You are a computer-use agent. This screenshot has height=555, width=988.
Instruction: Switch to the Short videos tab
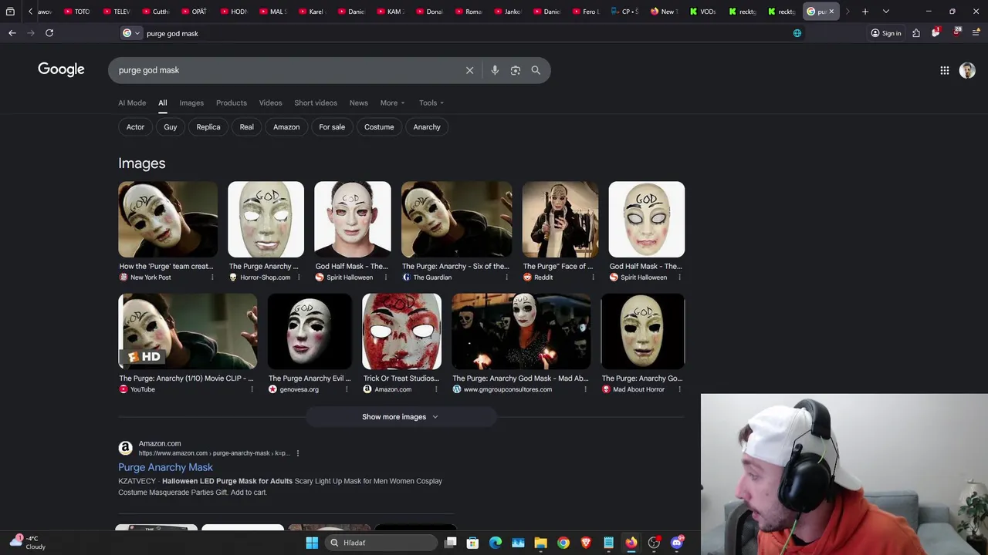pos(316,103)
